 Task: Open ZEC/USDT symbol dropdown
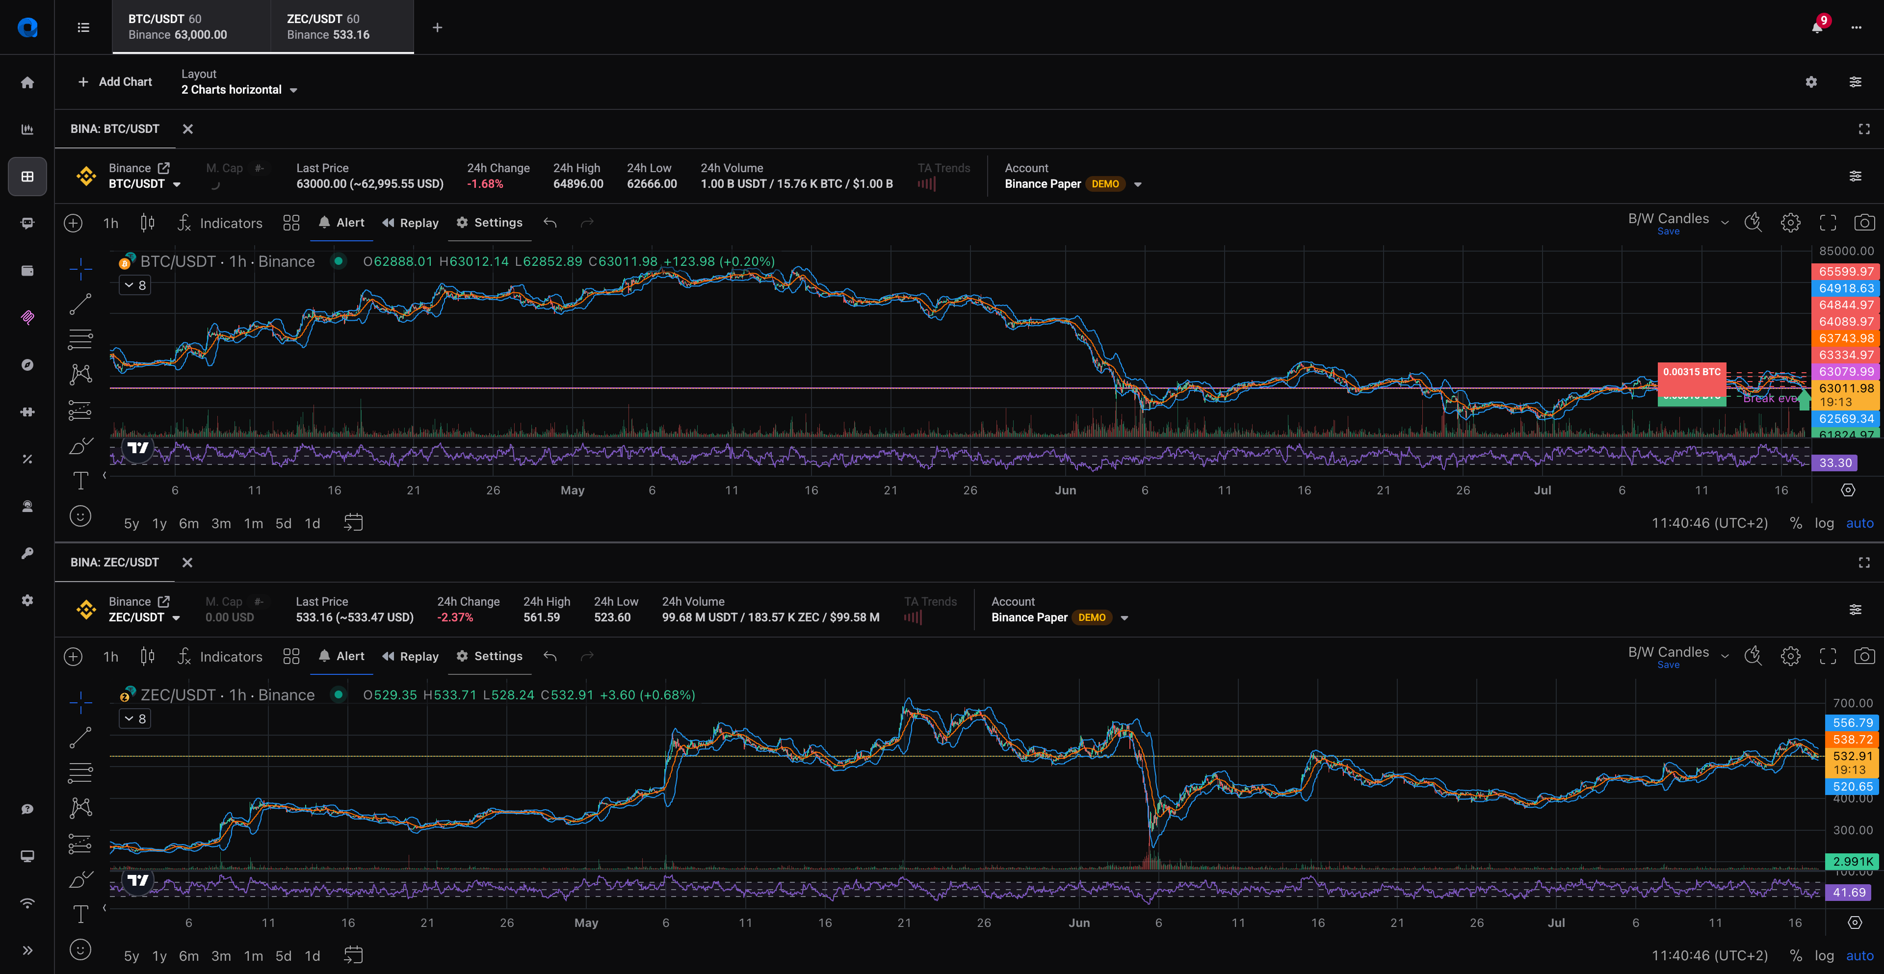(145, 618)
